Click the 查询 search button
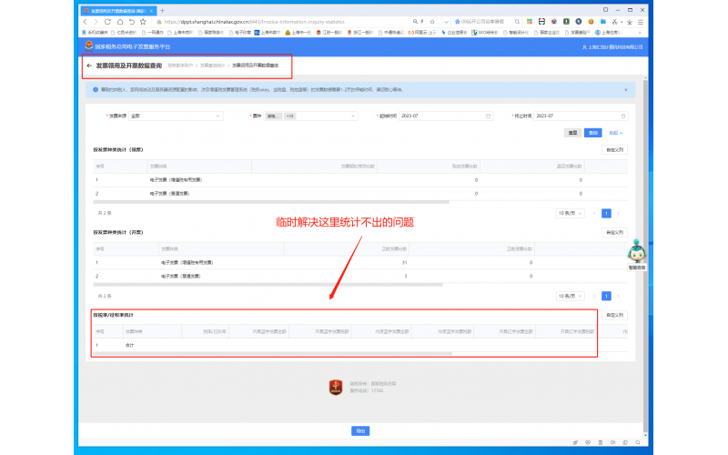 592,133
